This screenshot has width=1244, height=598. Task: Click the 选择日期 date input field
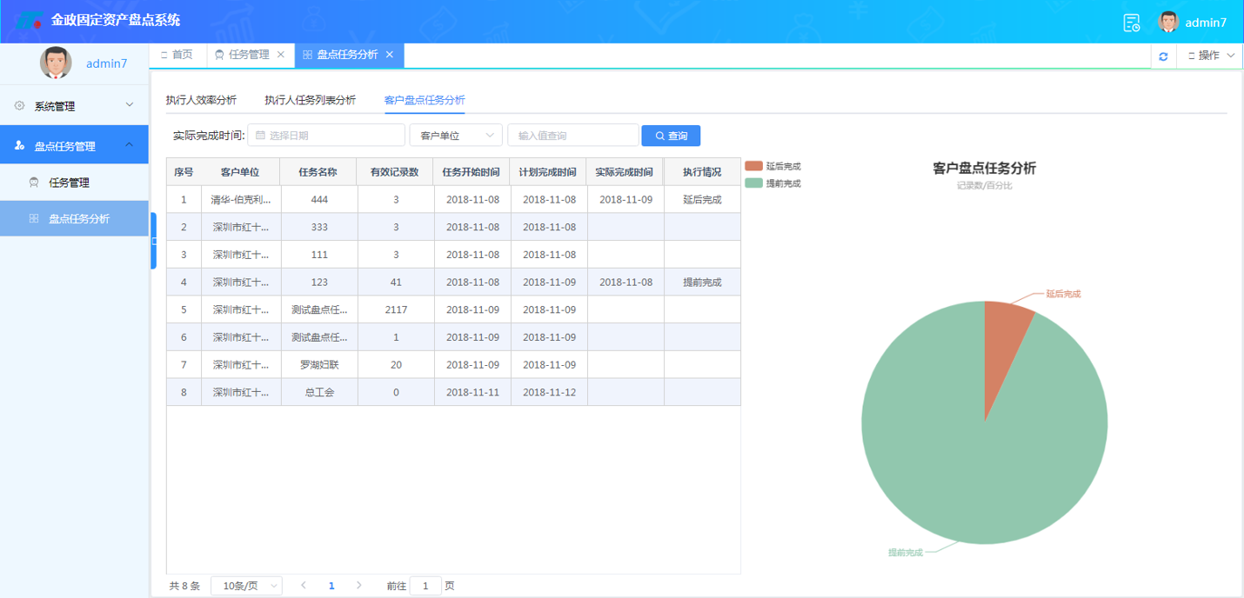click(326, 136)
